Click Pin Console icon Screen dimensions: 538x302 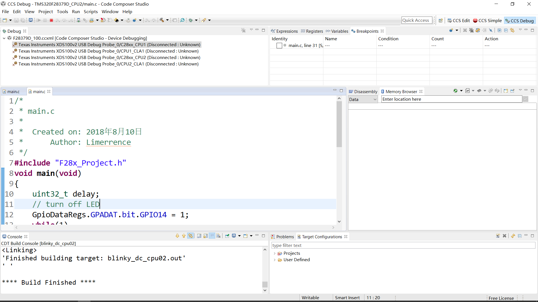click(x=227, y=236)
